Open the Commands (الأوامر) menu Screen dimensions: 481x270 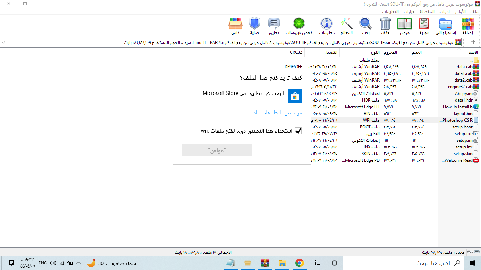coord(460,12)
